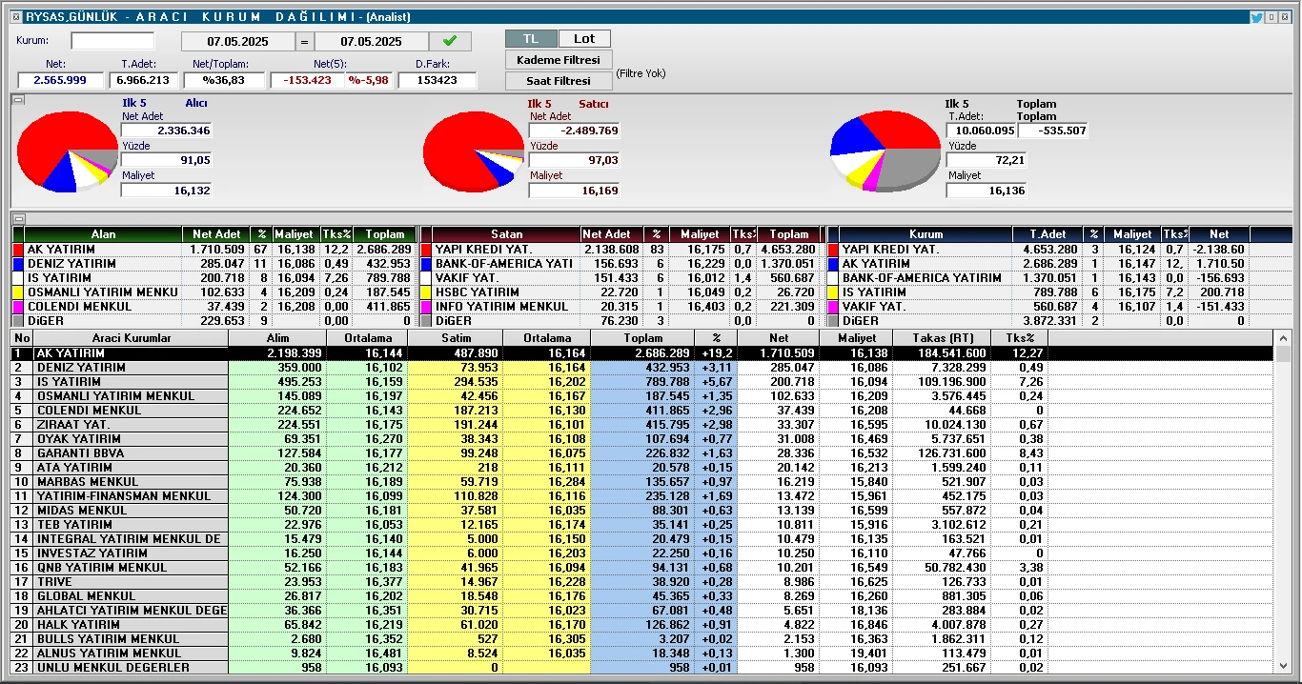1302x684 pixels.
Task: Collapse the pie charts panel
Action: pos(17,99)
